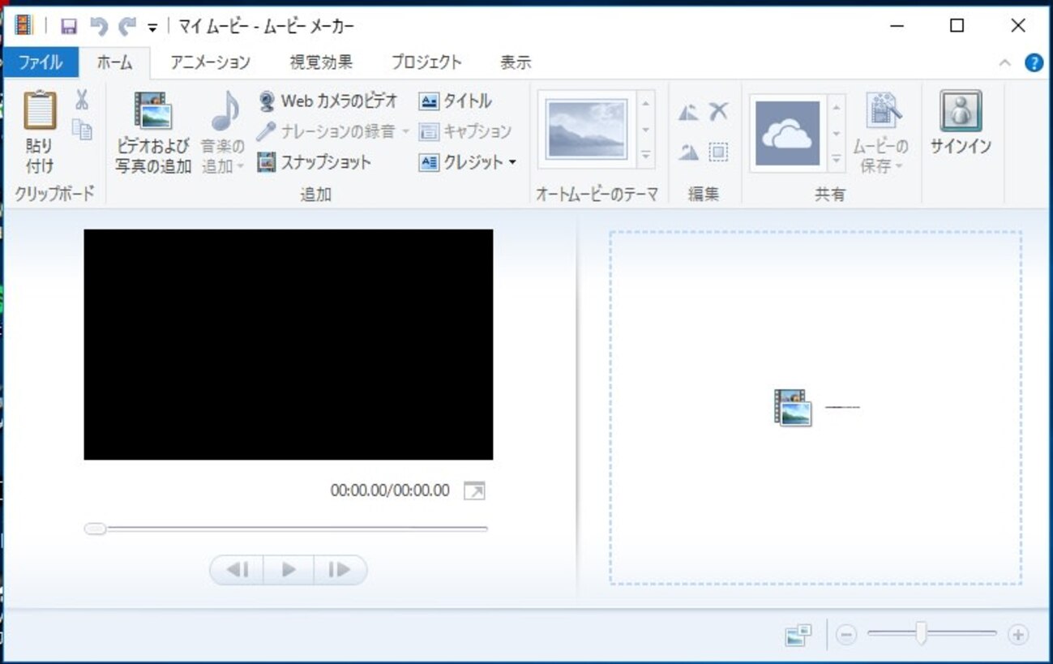Click the preview seek bar handle
The image size is (1053, 664).
[95, 529]
